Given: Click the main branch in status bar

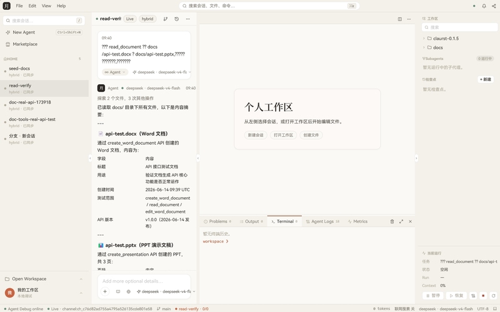Looking at the screenshot, I should 164,309.
